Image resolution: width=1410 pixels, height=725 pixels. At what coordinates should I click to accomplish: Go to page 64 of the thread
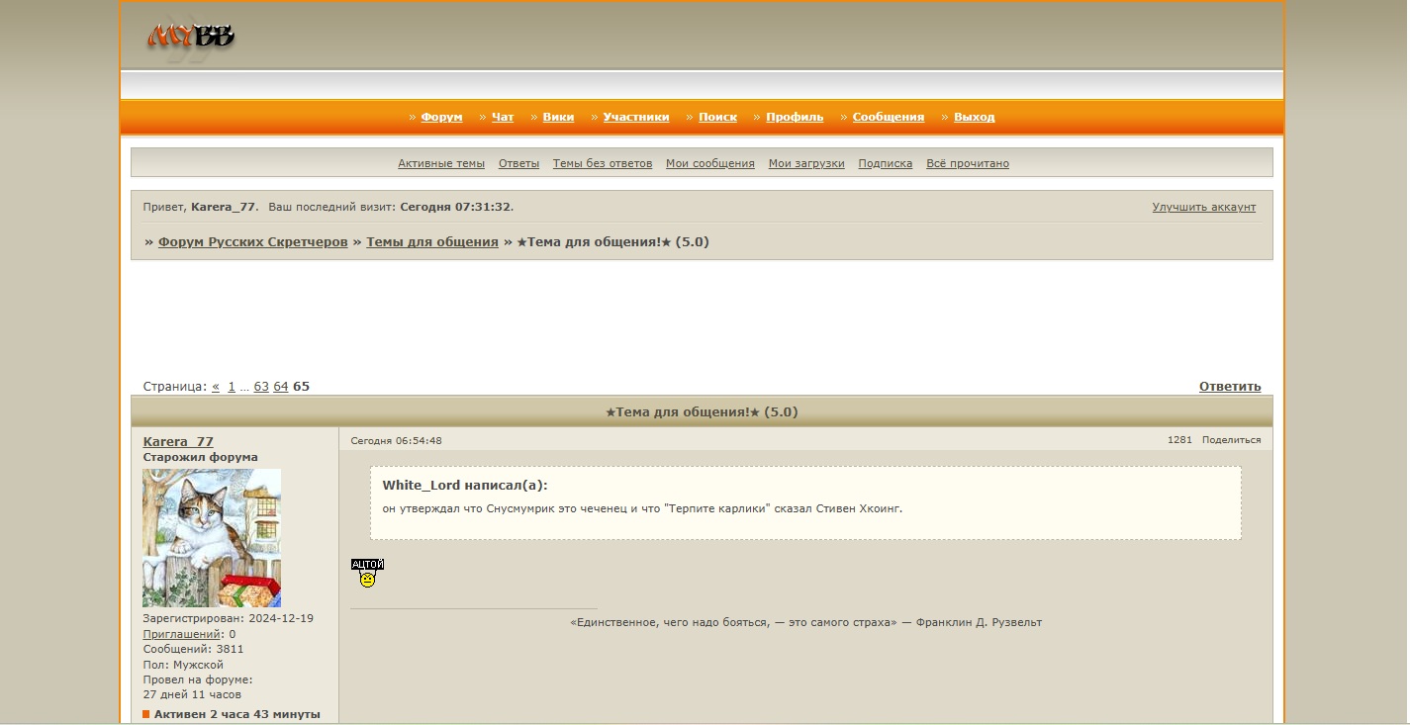(x=281, y=387)
